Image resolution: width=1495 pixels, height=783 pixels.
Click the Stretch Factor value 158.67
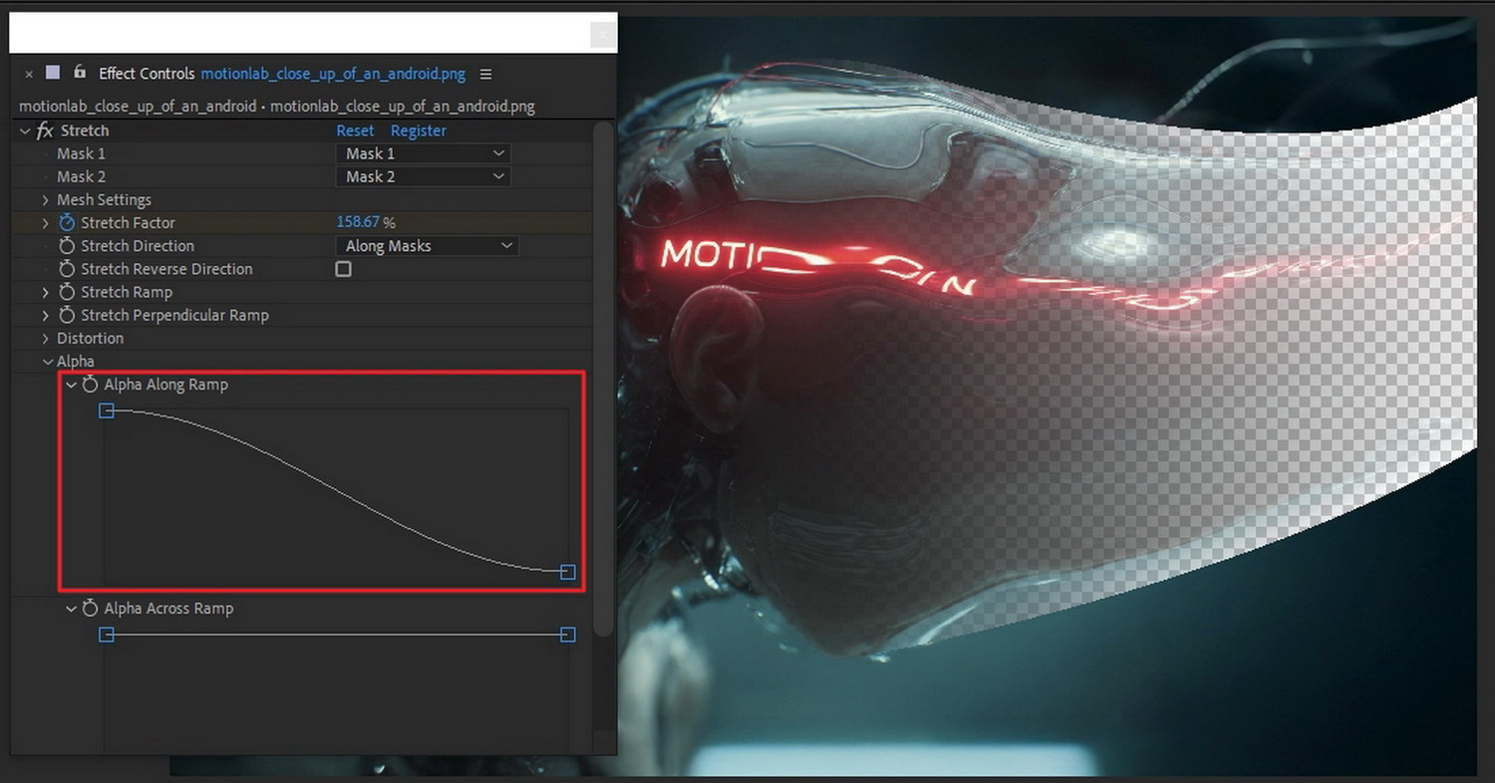coord(359,222)
